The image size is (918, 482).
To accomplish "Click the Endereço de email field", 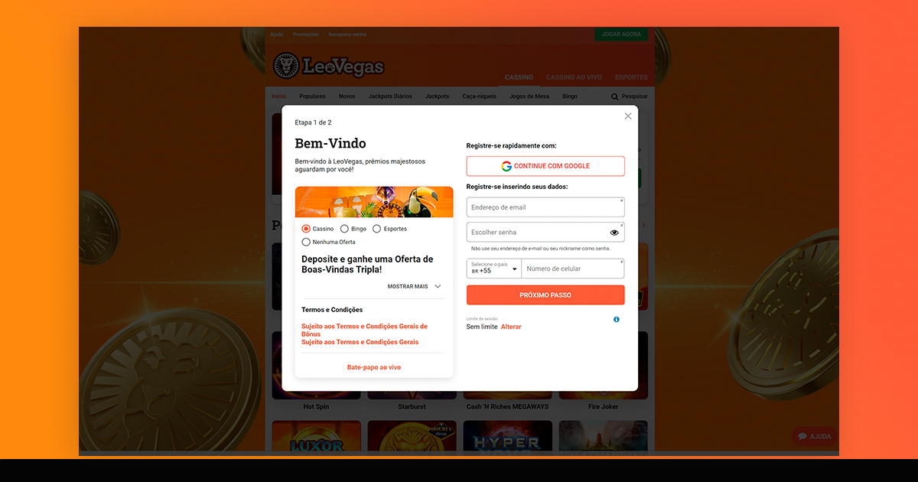I will pos(545,207).
